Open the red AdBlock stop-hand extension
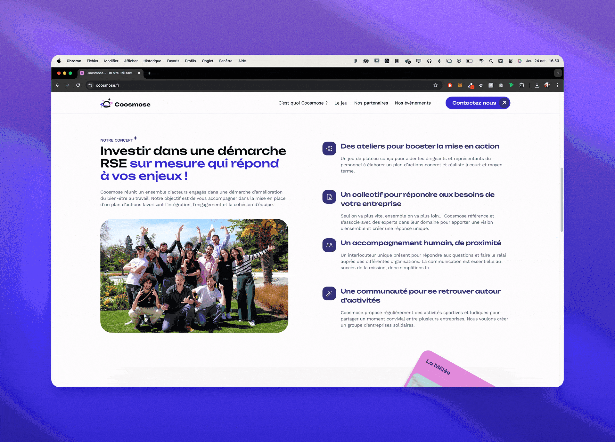The width and height of the screenshot is (615, 442). pos(450,85)
